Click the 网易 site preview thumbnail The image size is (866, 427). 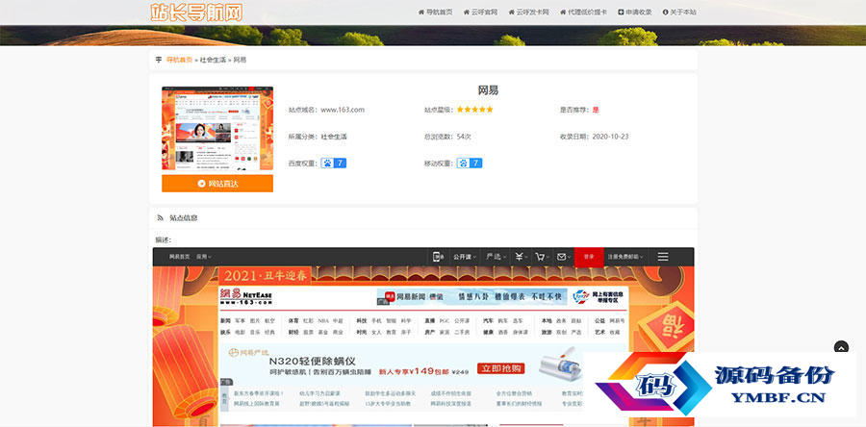click(217, 128)
